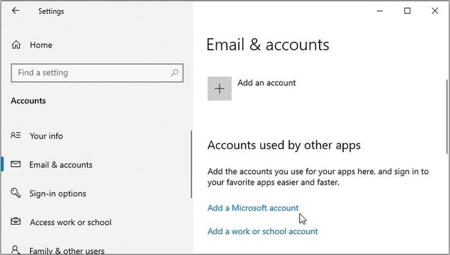This screenshot has height=255, width=450.
Task: Go to Settings Home label
Action: 41,45
